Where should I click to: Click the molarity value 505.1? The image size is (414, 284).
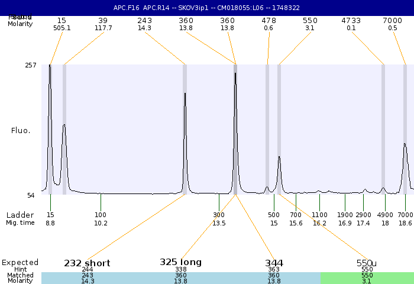click(x=62, y=28)
